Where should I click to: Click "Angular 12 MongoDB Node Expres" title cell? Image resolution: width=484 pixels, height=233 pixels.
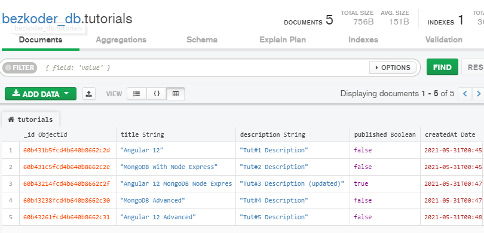click(176, 183)
